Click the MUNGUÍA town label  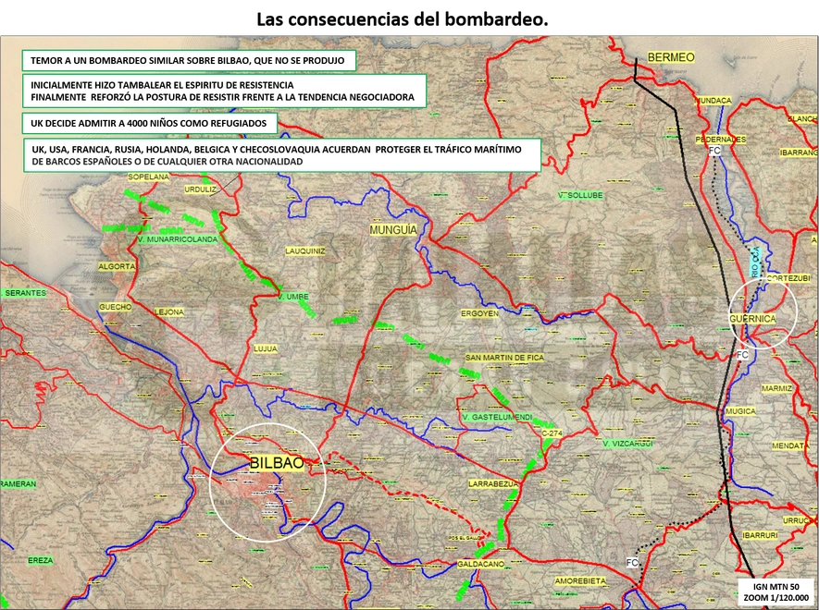click(394, 229)
